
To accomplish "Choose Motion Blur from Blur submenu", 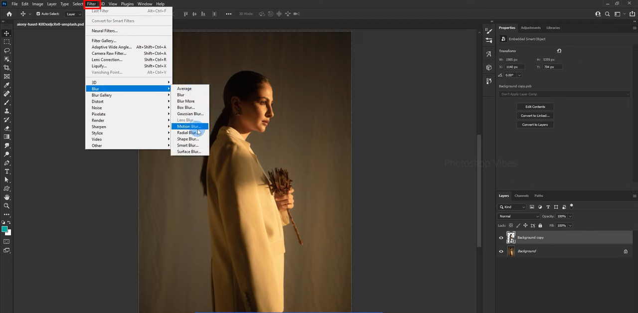I will click(x=189, y=127).
